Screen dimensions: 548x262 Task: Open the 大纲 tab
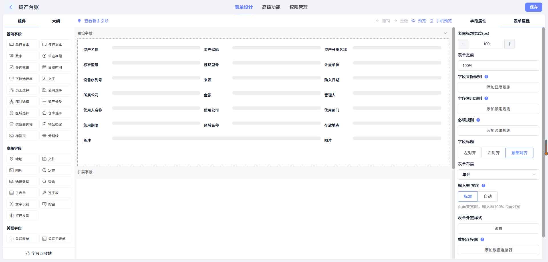[56, 21]
